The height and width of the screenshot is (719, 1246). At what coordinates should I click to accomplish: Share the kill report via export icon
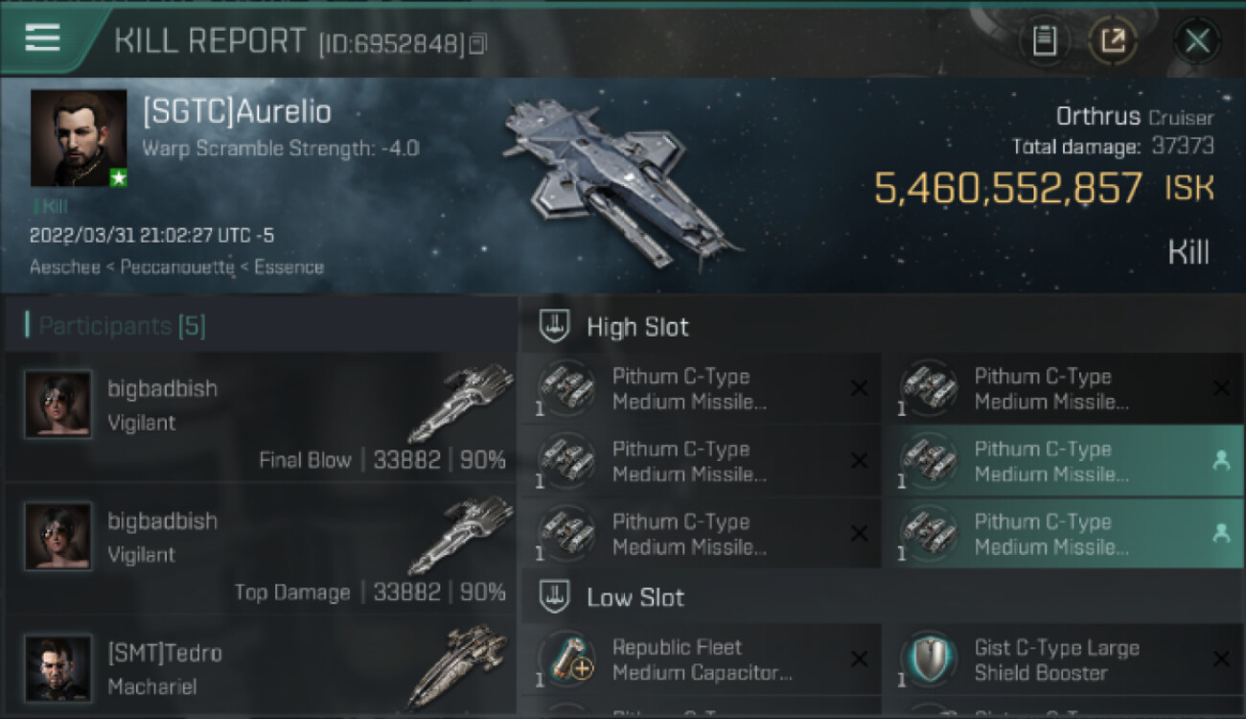pyautogui.click(x=1113, y=40)
